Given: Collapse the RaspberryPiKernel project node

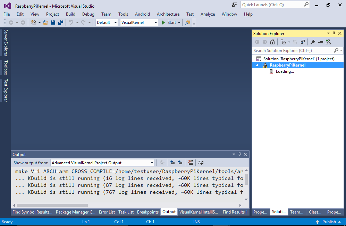Looking at the screenshot, I should [257, 65].
